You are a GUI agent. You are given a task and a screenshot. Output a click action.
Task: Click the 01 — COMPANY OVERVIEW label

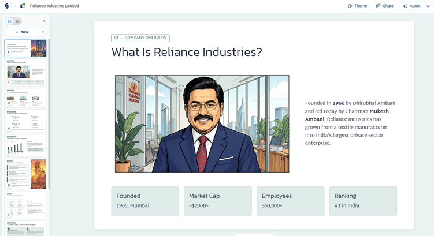coord(140,38)
